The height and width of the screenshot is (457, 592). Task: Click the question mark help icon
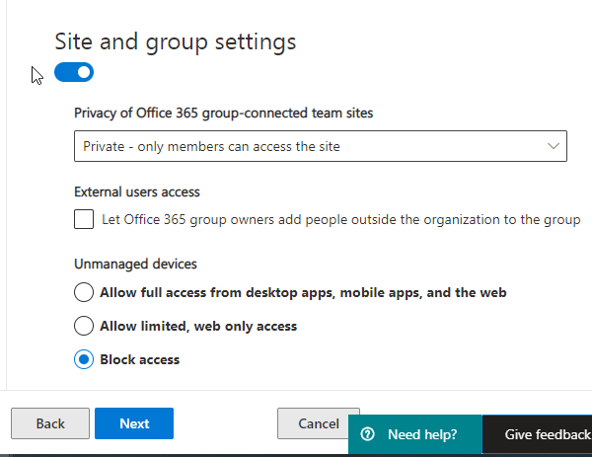[x=368, y=434]
